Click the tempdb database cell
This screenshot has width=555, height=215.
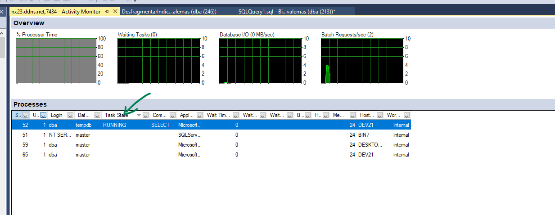pyautogui.click(x=84, y=125)
